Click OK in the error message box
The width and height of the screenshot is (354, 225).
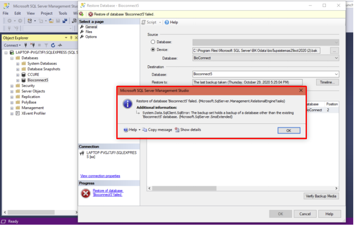[289, 131]
